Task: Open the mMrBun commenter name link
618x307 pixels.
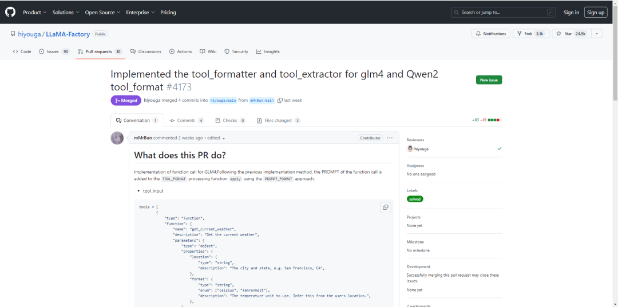Action: [142, 138]
